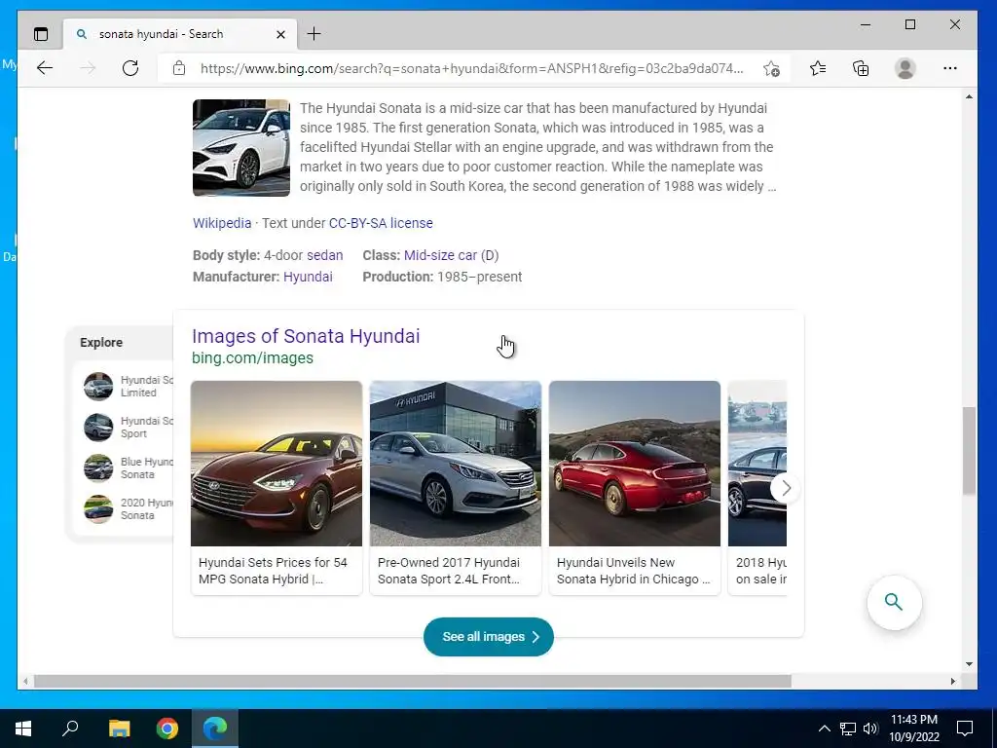Open the CC-BY-SA license link
The height and width of the screenshot is (748, 997).
pos(381,223)
